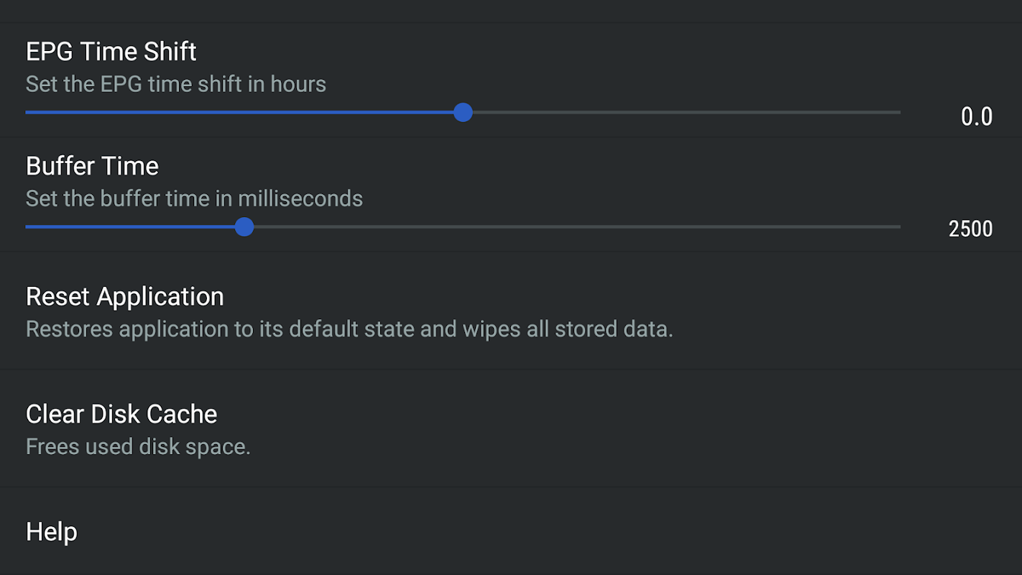Screen dimensions: 1022x575
Task: Click the gray unfilled EPG Time Shift track
Action: (683, 112)
